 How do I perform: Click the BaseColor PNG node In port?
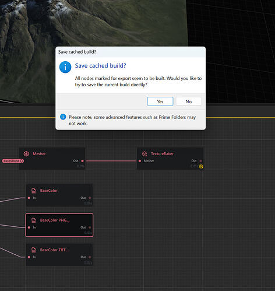[29, 227]
